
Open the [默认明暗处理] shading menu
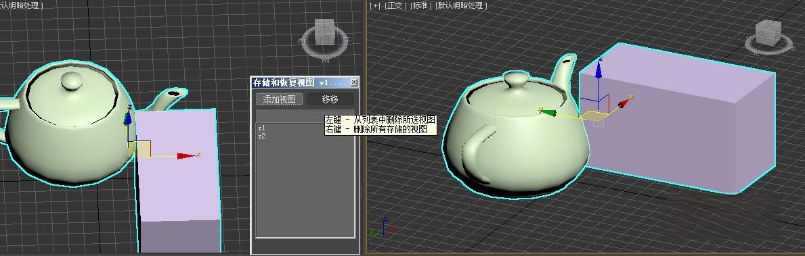point(461,5)
